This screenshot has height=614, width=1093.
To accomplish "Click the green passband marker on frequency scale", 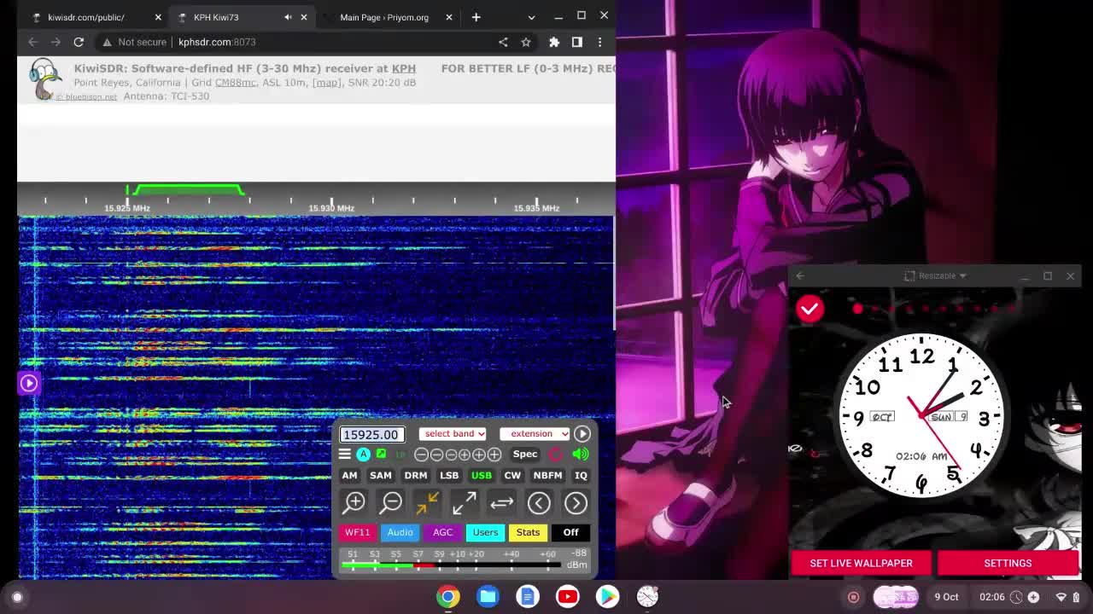I will (187, 189).
